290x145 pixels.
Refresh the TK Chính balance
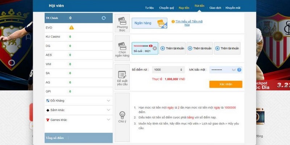click(x=104, y=18)
